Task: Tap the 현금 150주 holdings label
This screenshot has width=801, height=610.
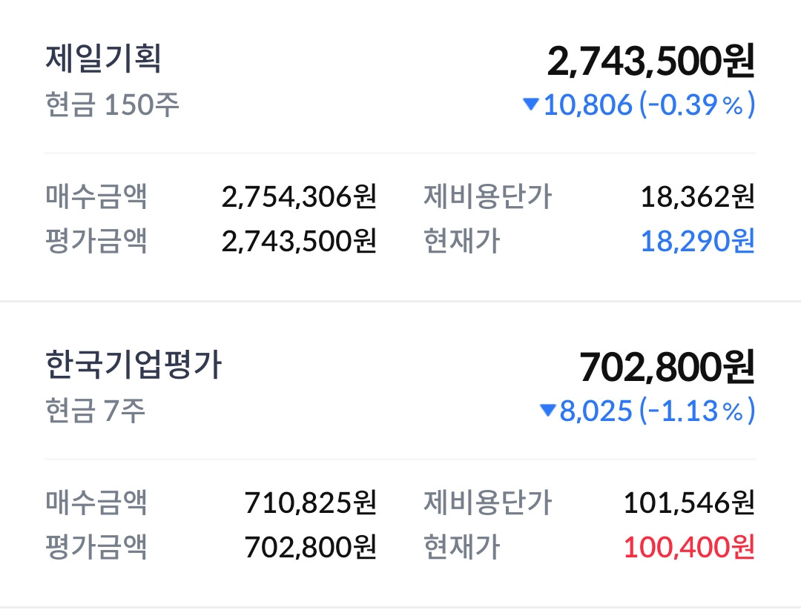Action: [x=113, y=105]
